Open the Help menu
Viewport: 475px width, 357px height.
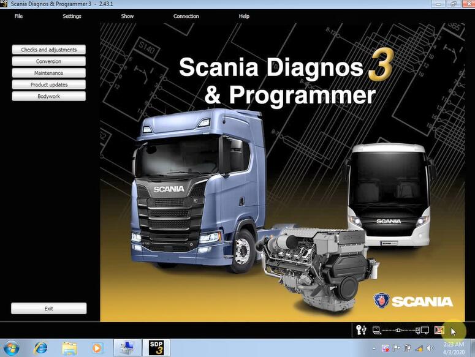244,16
